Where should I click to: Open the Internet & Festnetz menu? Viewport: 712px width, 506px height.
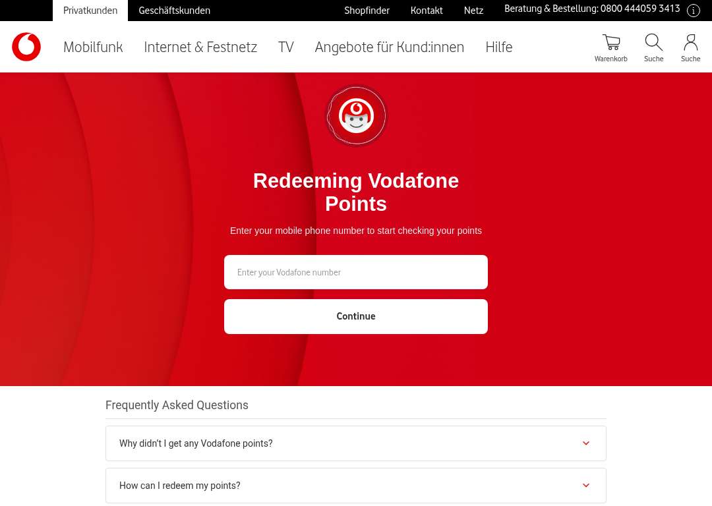(x=200, y=47)
